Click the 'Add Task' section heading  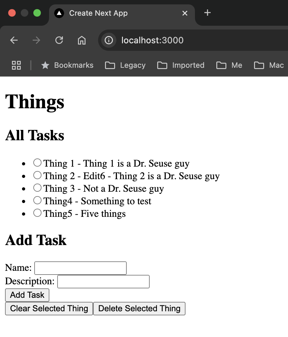point(36,240)
